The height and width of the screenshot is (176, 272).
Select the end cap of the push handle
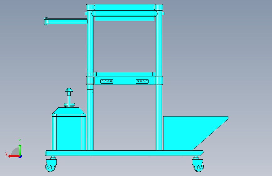(x=46, y=21)
